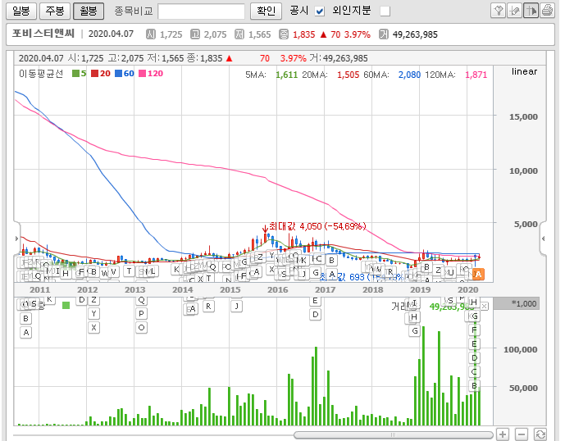Screen dimensions: 565x441
Task: Click the volume 거 icon in header
Action: point(384,34)
